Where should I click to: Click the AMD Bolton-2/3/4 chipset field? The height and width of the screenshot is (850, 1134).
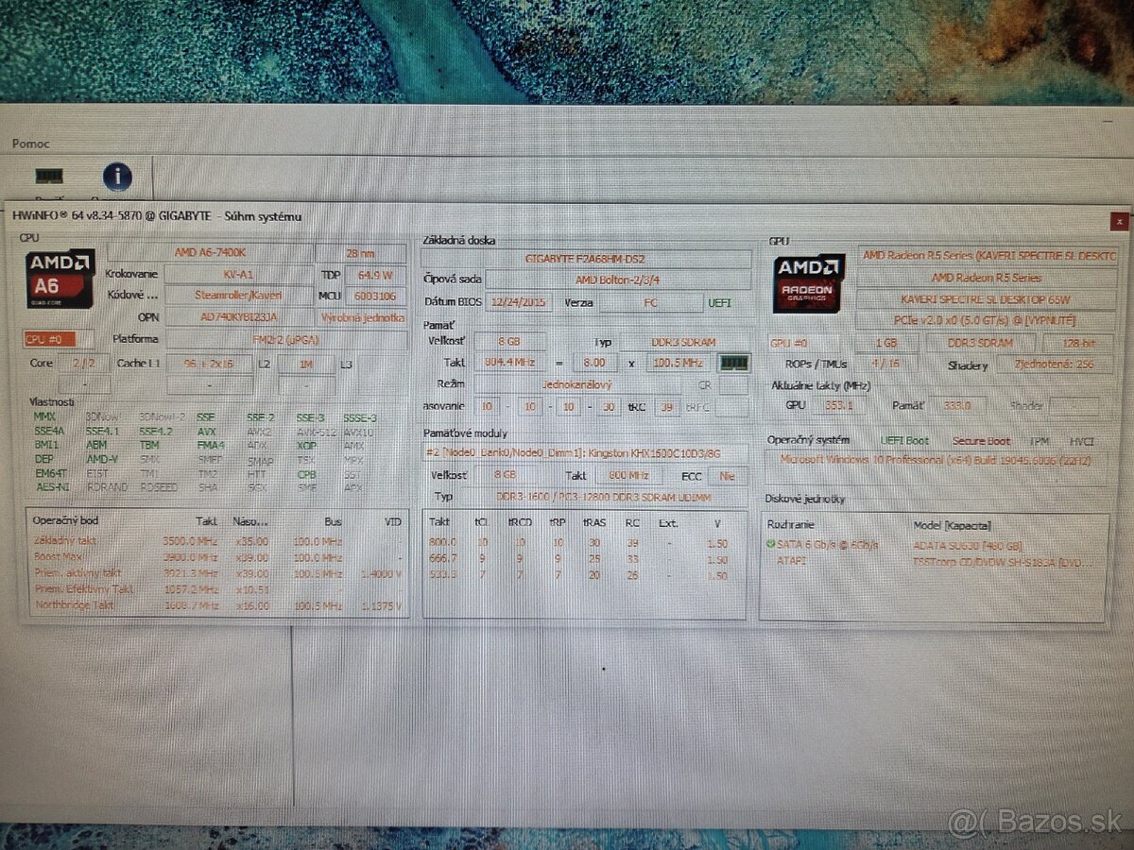click(x=618, y=280)
